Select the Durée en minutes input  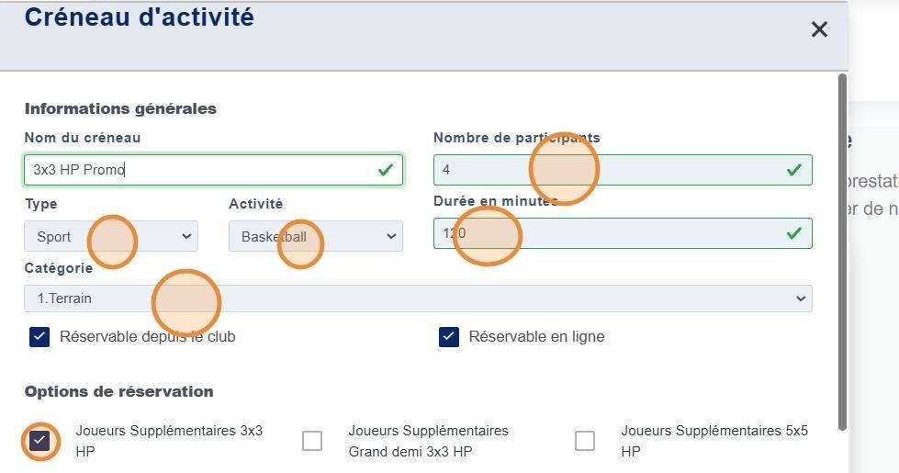point(606,233)
